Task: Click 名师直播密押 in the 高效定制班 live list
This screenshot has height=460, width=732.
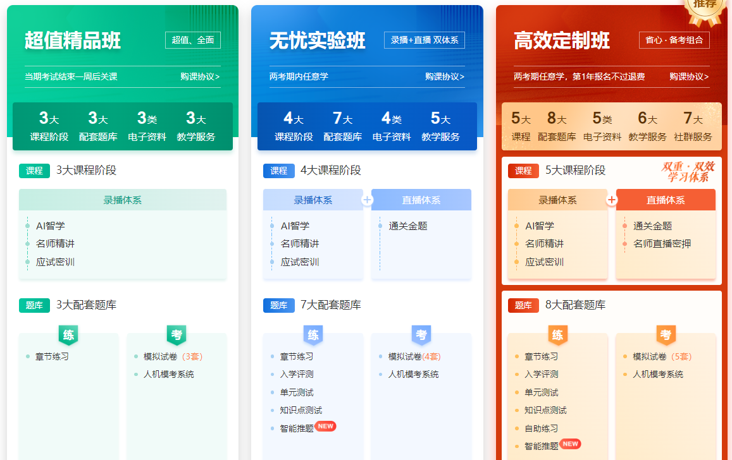Action: (x=662, y=244)
